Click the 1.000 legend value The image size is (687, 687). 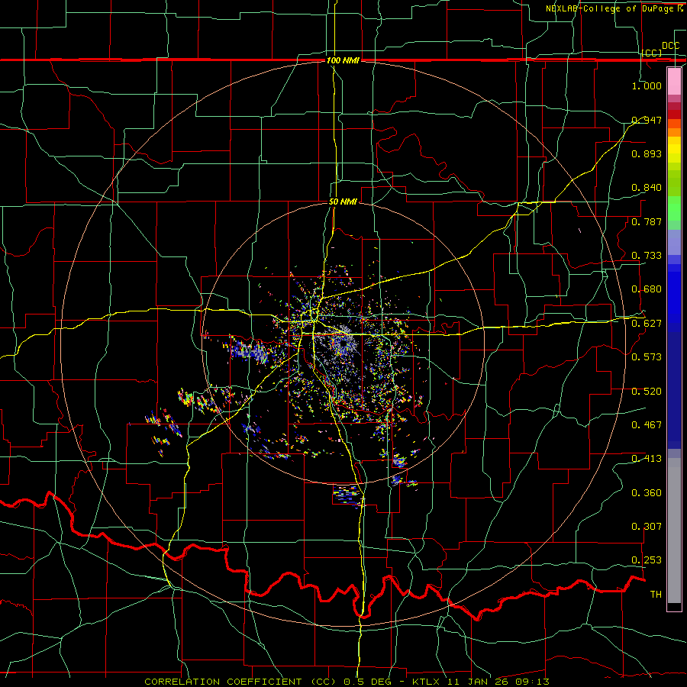point(647,85)
